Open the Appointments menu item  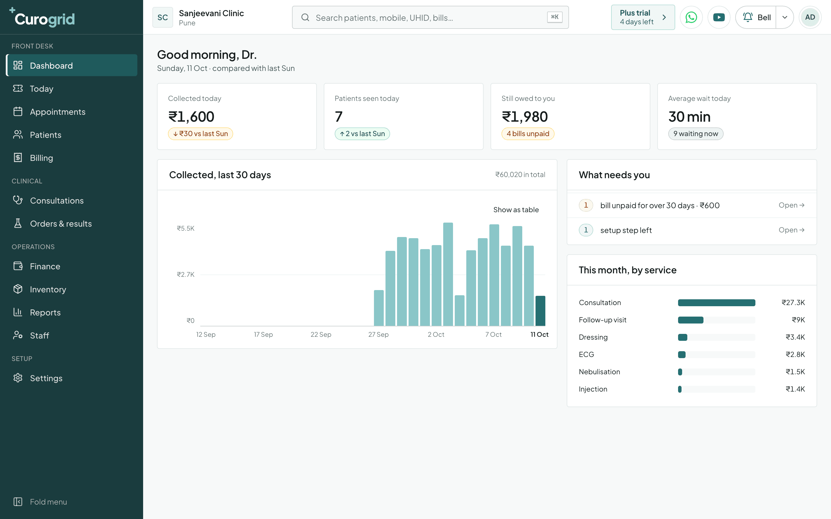tap(72, 112)
